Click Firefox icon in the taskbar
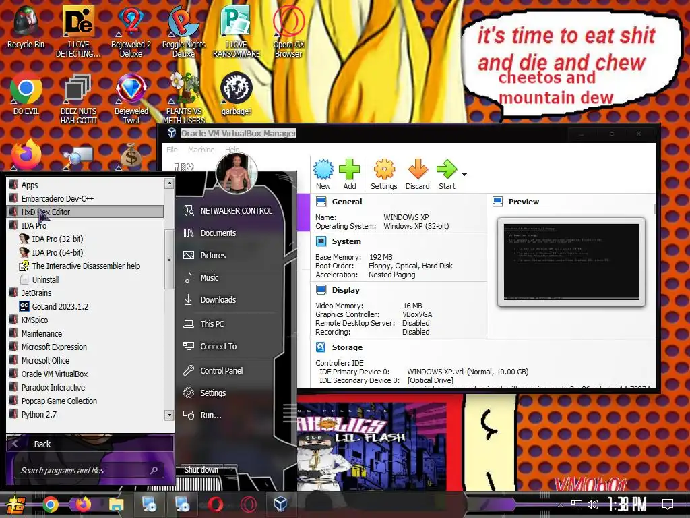 (x=83, y=505)
